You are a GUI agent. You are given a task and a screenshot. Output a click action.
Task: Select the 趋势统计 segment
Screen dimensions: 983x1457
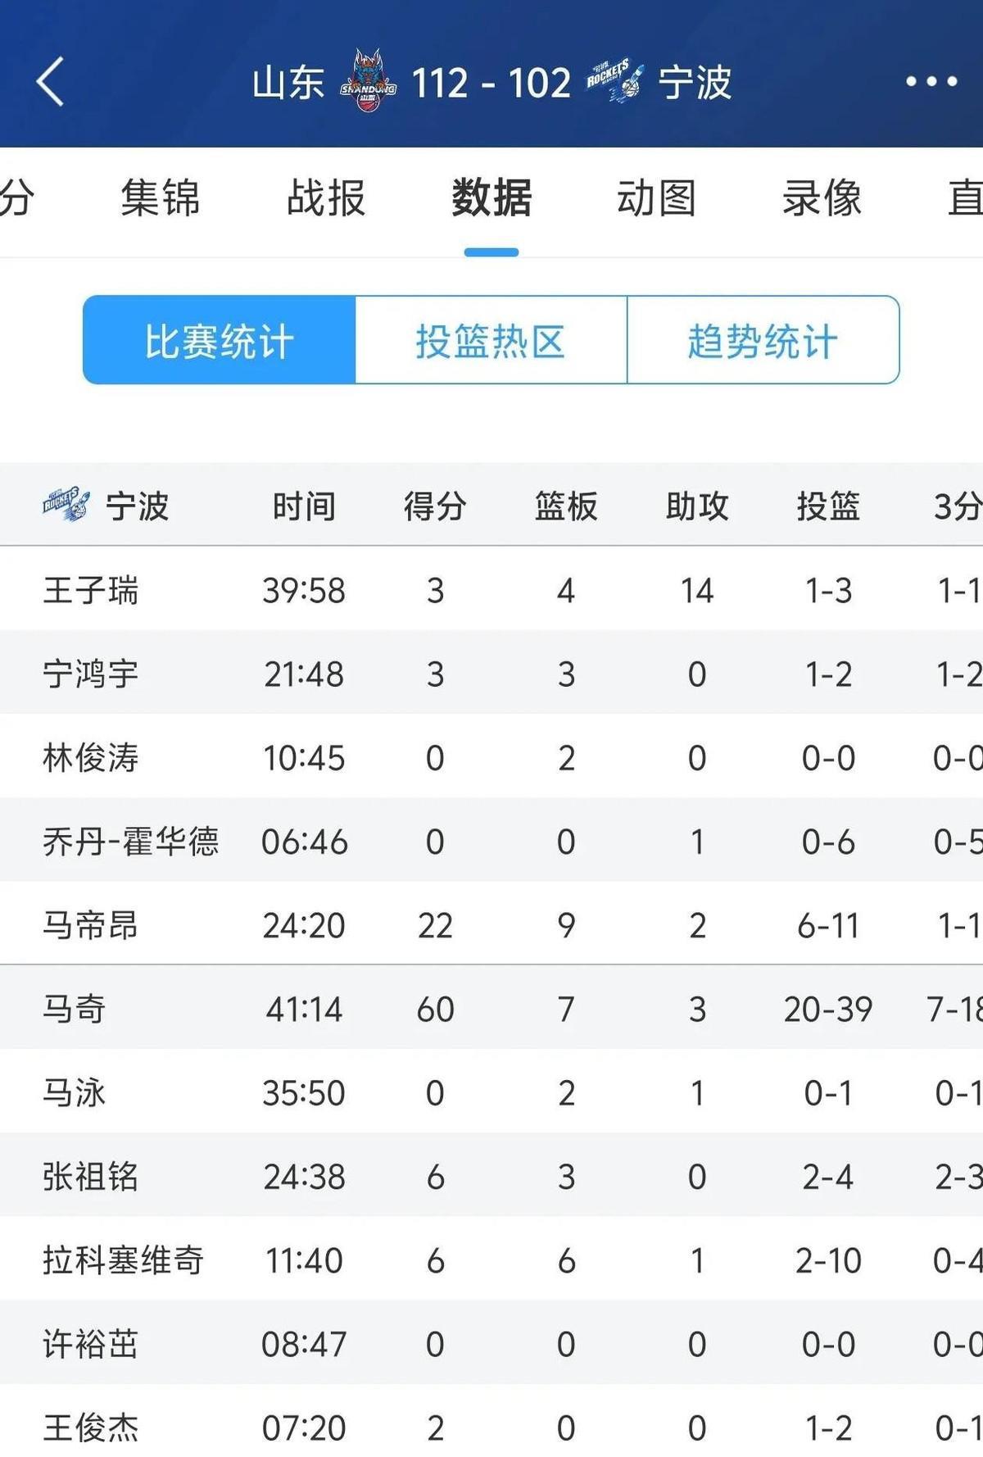pyautogui.click(x=763, y=340)
